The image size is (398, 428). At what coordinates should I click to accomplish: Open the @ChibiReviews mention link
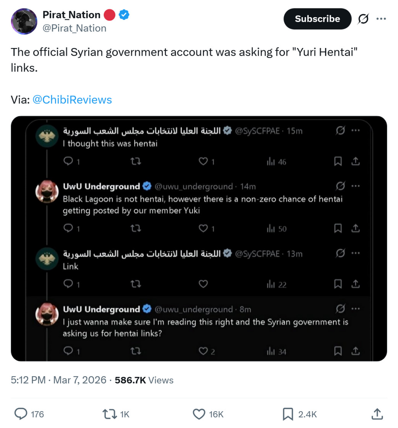[72, 99]
